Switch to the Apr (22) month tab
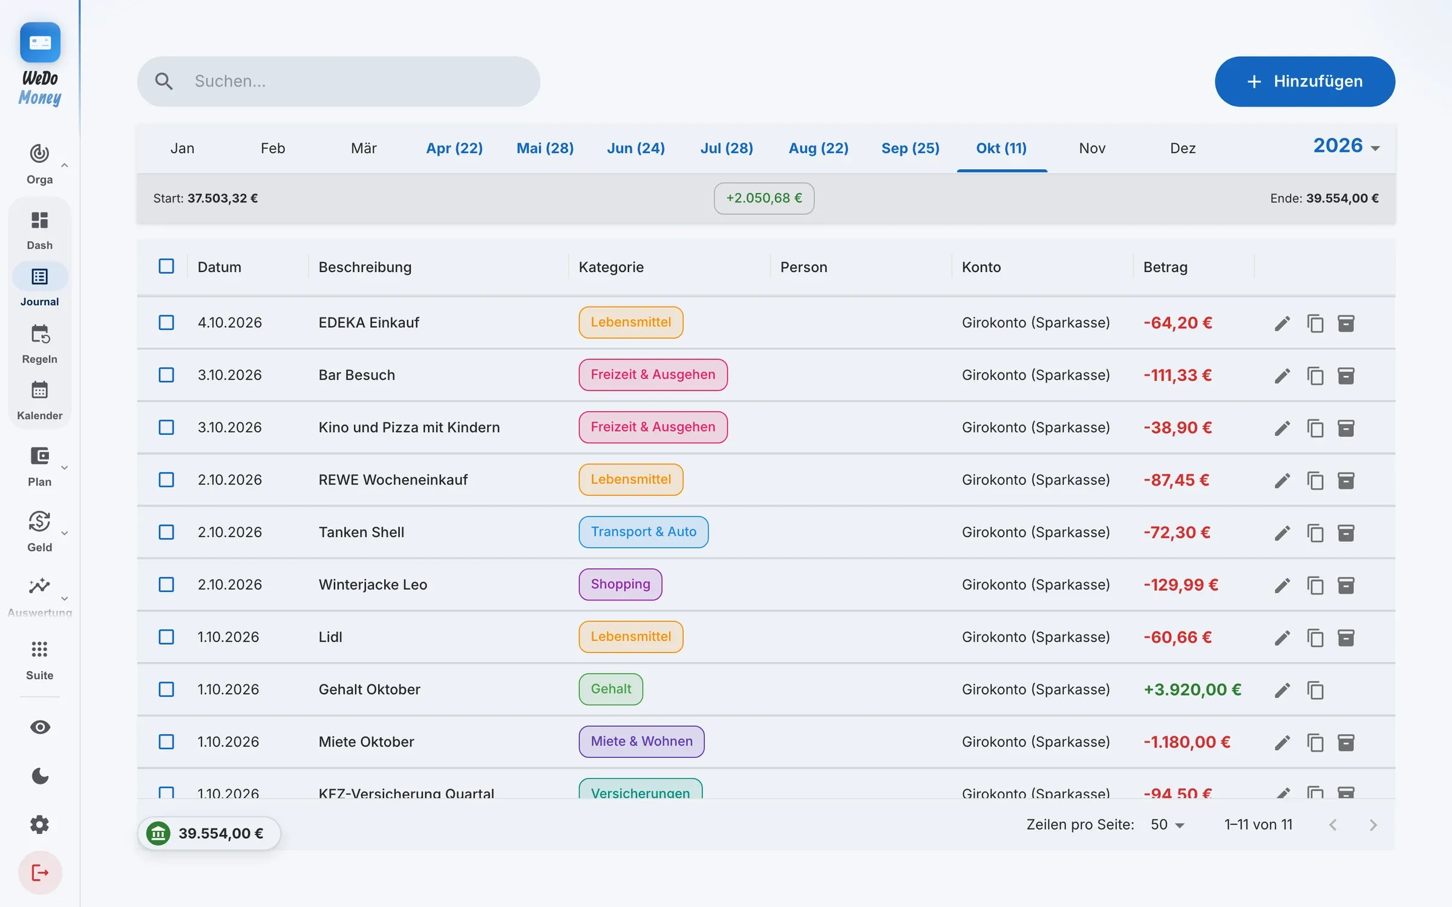This screenshot has width=1452, height=907. point(454,148)
